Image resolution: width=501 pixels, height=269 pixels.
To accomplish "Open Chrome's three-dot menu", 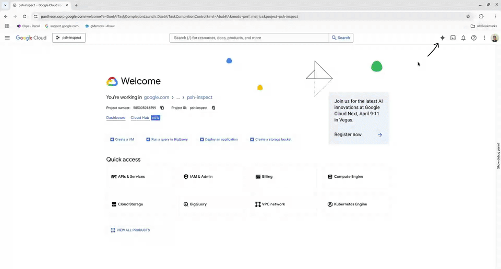I will (x=495, y=16).
